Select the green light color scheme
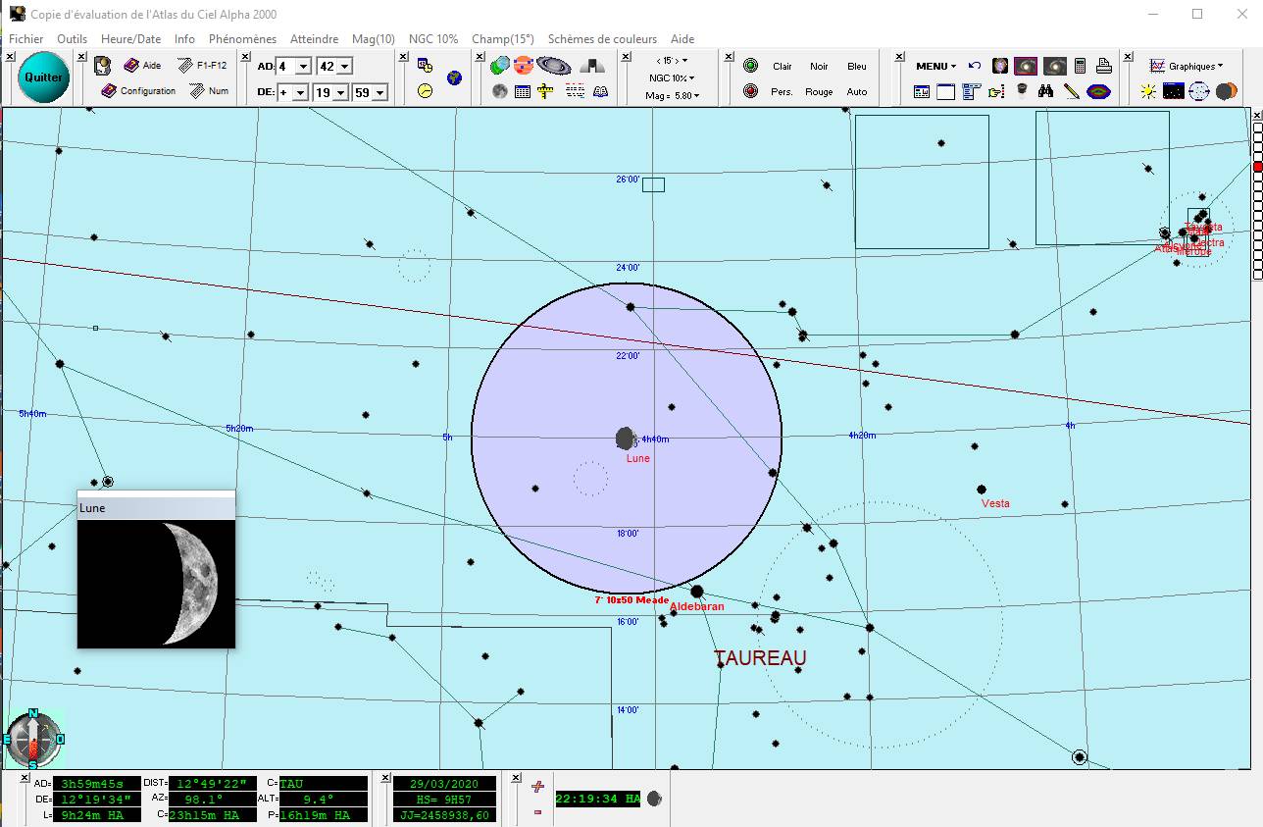 [x=750, y=66]
